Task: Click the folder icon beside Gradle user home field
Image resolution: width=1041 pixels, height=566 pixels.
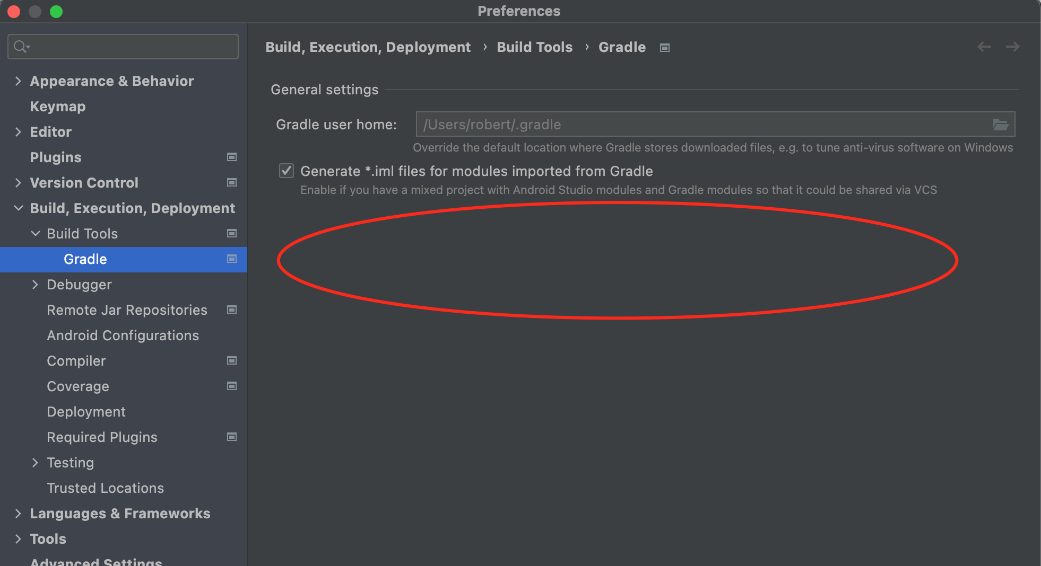Action: coord(1002,125)
